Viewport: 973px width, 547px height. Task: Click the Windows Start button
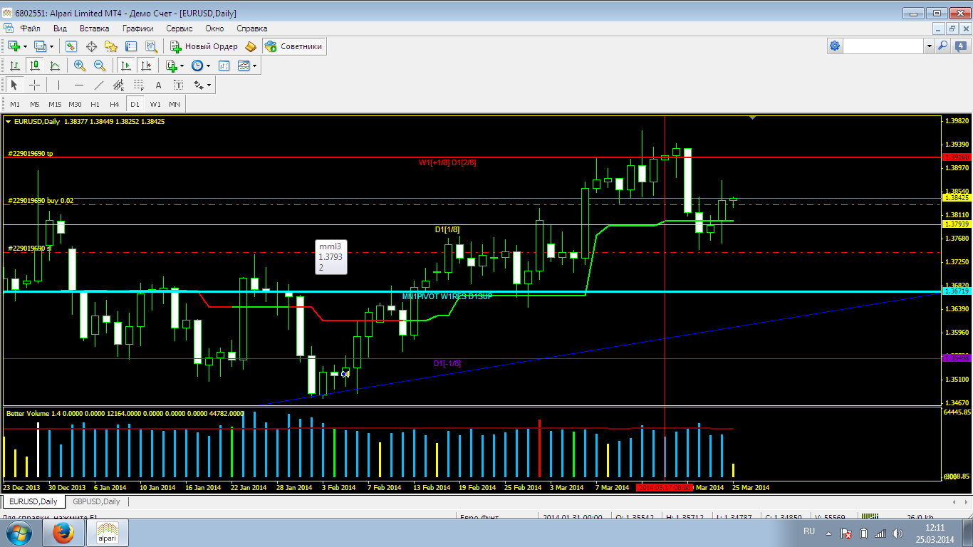tap(19, 532)
